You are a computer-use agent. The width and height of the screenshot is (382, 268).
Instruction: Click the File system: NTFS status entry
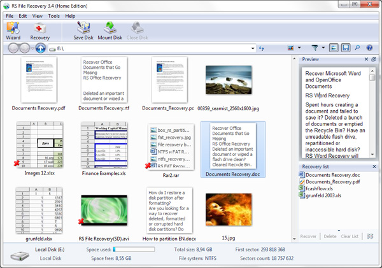tap(197, 258)
